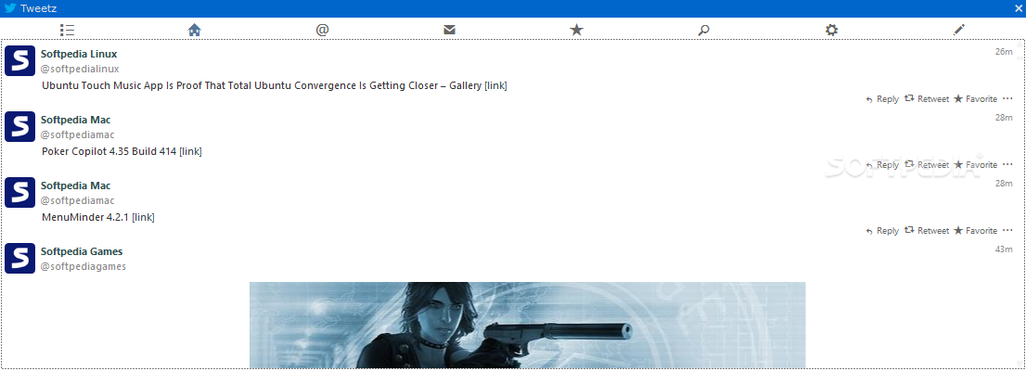Click the 43m timestamp
Image resolution: width=1026 pixels, height=371 pixels.
[x=1004, y=249]
